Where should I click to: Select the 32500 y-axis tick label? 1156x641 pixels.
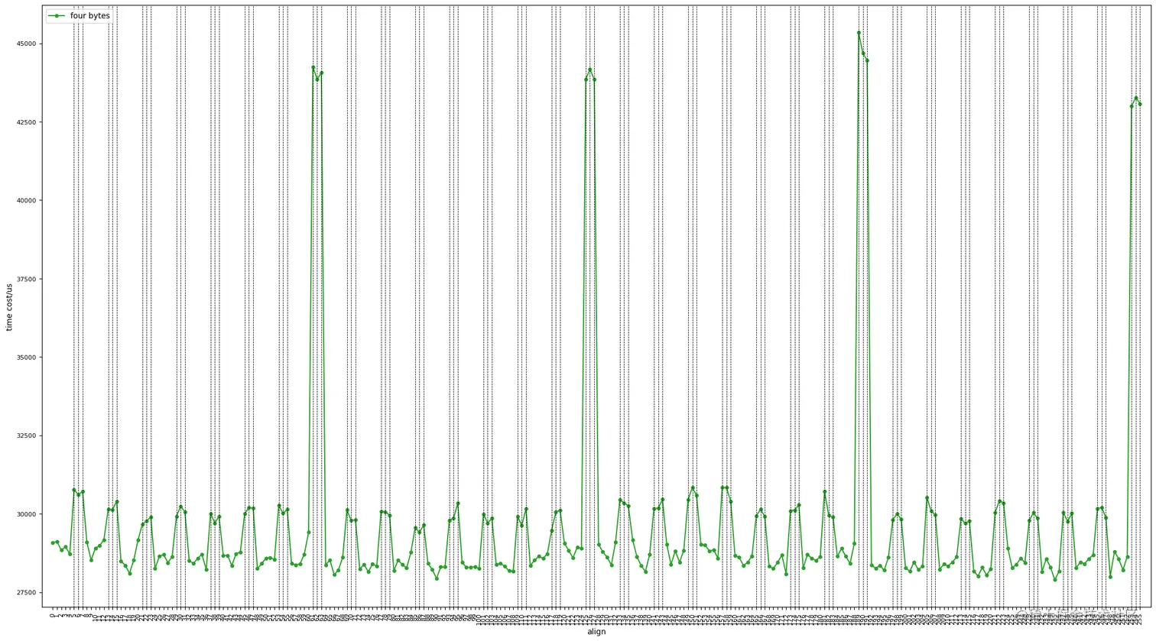[25, 434]
